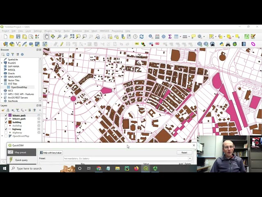Check the italic building point layer
This screenshot has height=197, width=262.
(x=6, y=126)
